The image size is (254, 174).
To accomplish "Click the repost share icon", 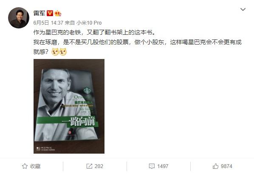I will coord(89,166).
